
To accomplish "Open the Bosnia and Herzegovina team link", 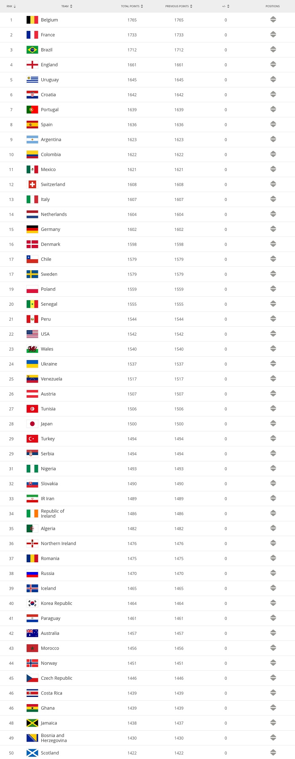I will point(54,738).
